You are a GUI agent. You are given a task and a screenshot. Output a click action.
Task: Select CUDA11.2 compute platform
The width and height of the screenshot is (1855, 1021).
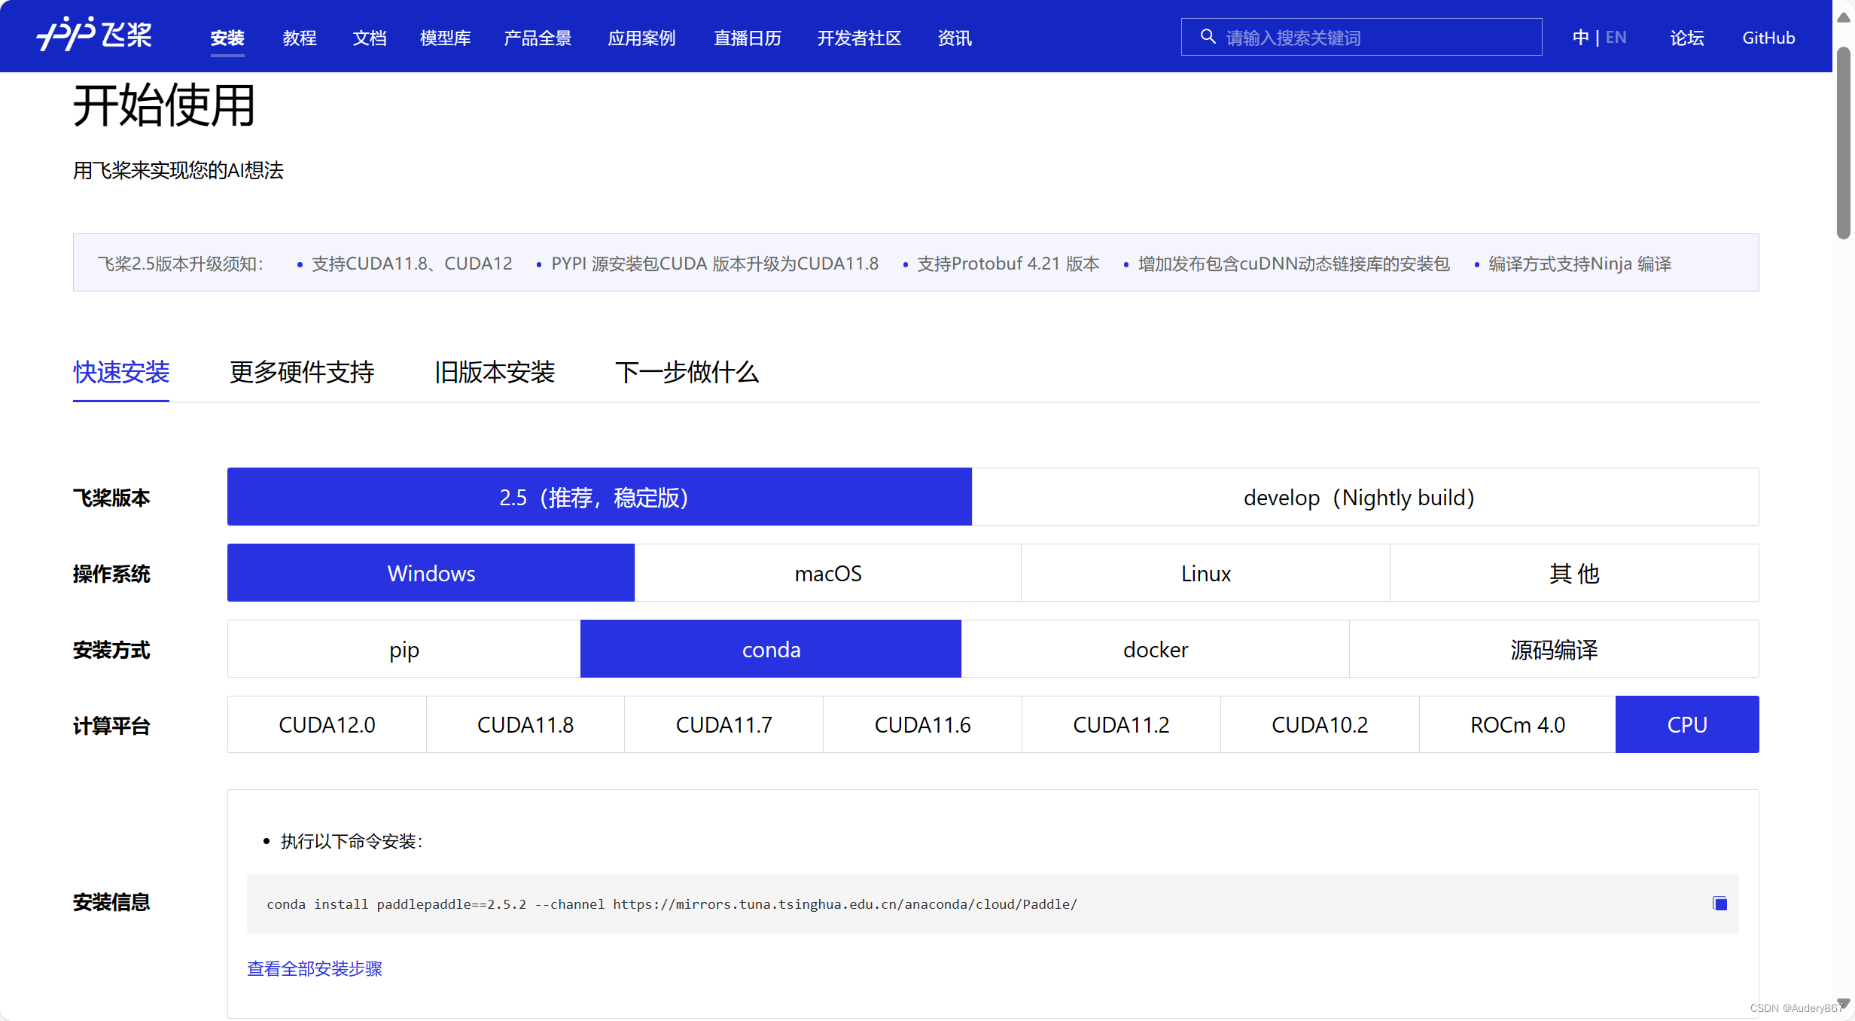[x=1121, y=724]
